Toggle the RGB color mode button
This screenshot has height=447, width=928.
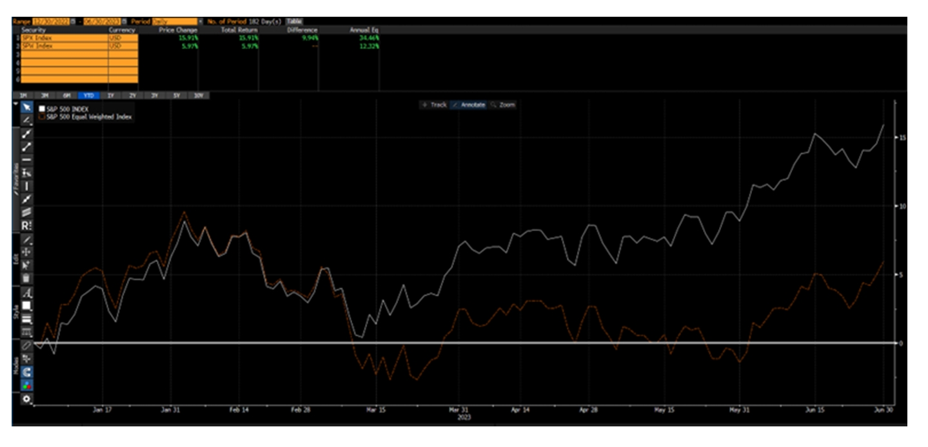pos(26,385)
